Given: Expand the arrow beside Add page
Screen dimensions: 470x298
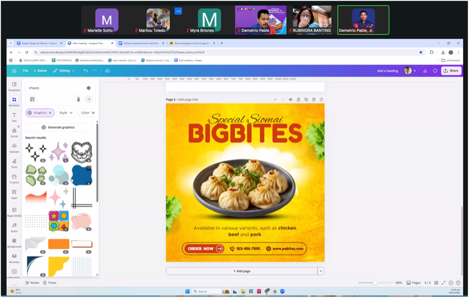Looking at the screenshot, I should coord(321,271).
